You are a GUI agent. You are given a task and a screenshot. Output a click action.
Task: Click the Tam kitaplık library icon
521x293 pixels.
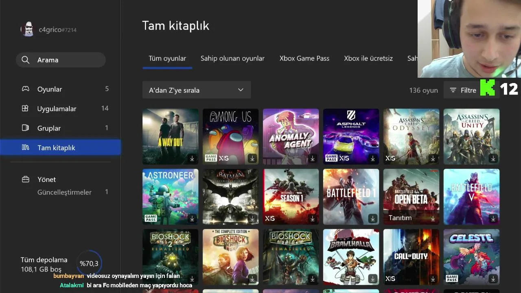tap(25, 147)
